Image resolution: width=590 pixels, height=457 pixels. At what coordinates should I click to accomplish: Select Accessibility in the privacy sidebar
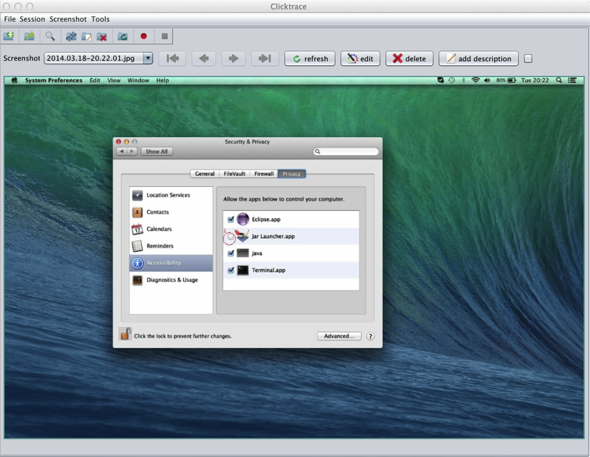point(171,263)
